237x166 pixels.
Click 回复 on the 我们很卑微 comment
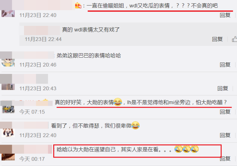pyautogui.click(x=225, y=135)
